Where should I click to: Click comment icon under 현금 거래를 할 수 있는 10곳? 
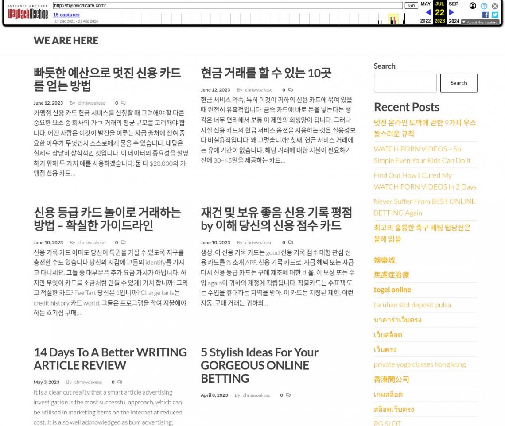tap(290, 90)
